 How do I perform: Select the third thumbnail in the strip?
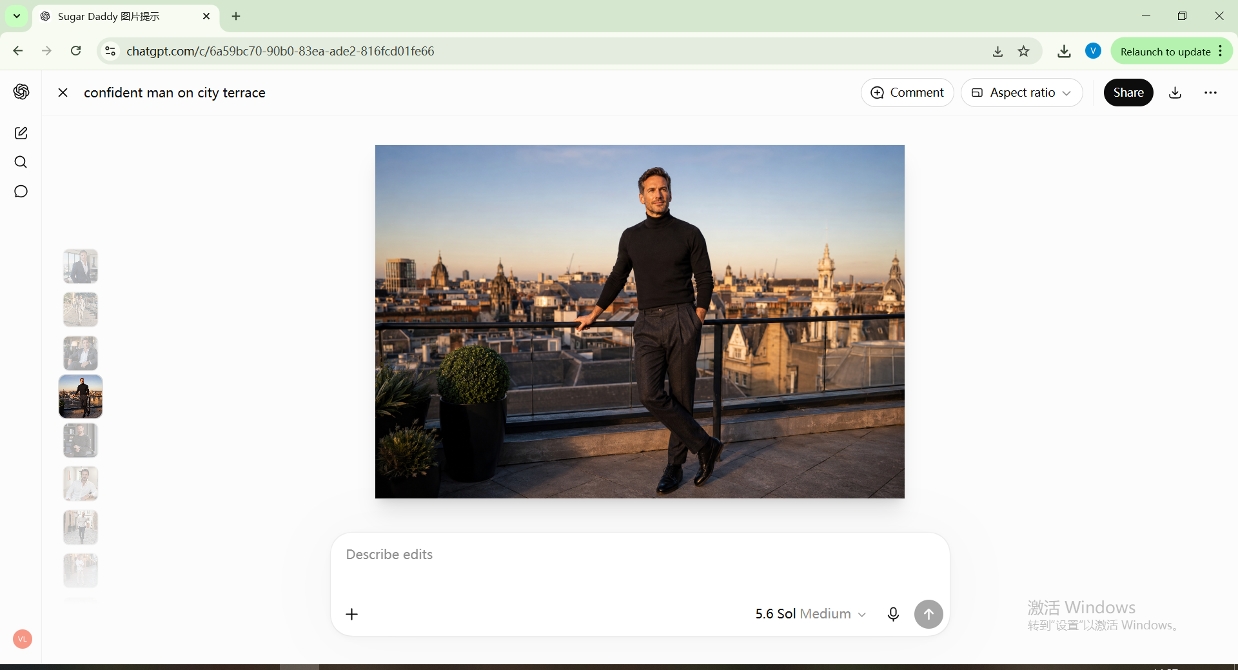81,353
